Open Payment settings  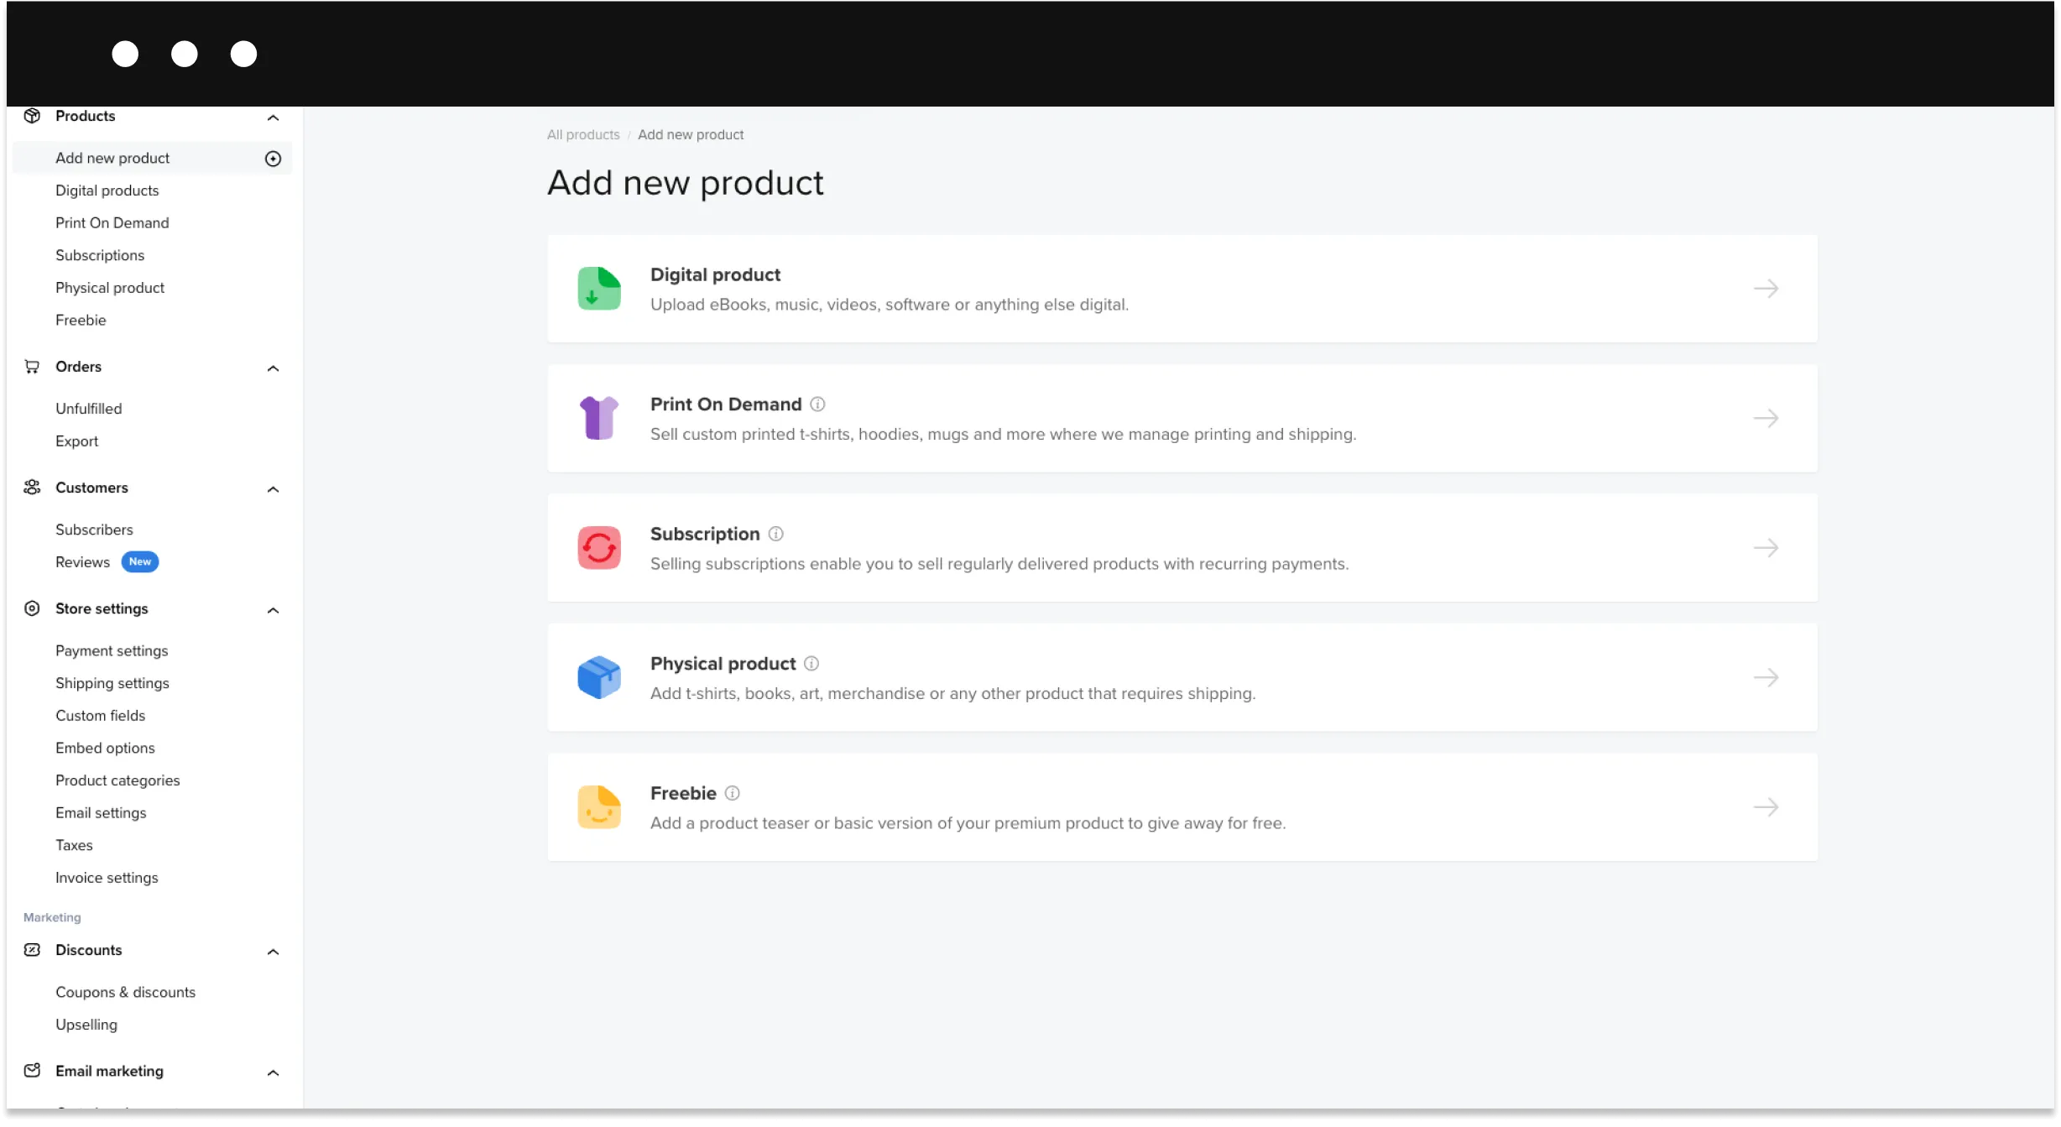[x=112, y=651]
